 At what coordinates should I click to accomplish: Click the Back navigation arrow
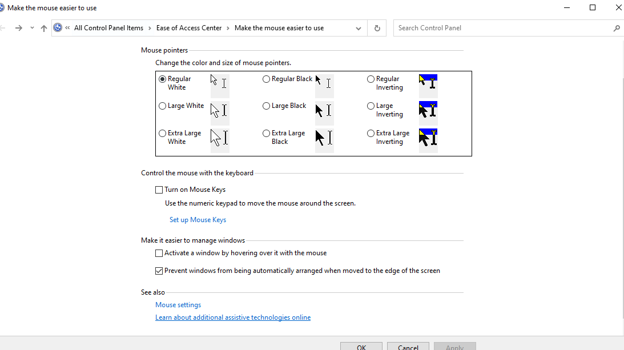point(3,28)
